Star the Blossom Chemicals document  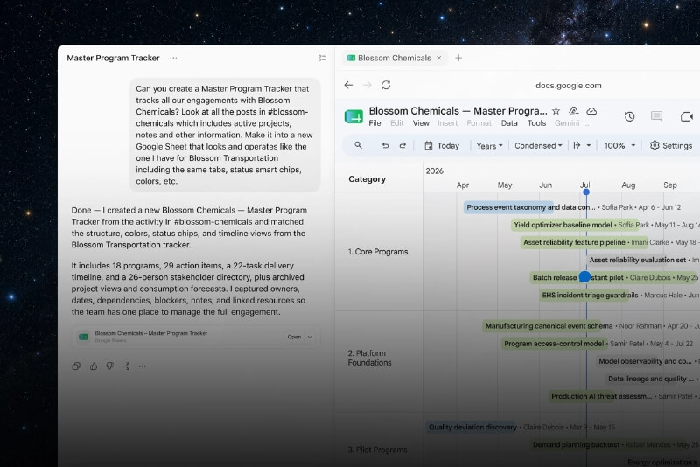[556, 110]
